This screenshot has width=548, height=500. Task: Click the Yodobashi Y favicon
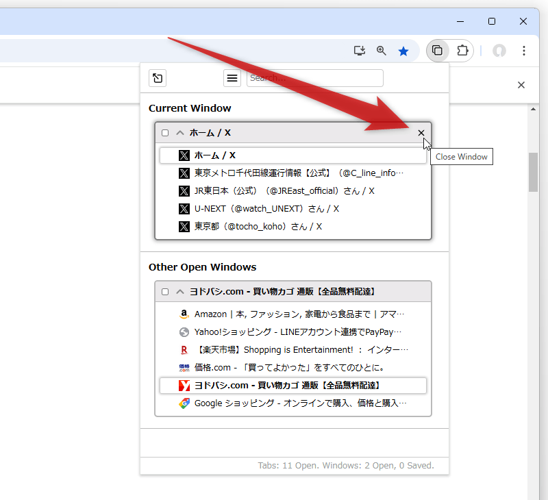184,386
